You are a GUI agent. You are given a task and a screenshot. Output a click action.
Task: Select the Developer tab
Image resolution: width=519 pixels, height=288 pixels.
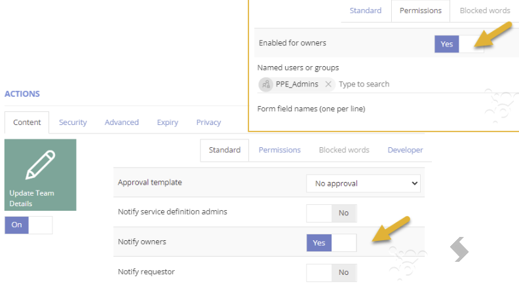point(405,150)
